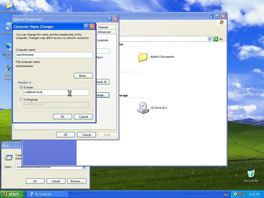
Task: Click Cancel in System Properties
Action: [x=86, y=135]
